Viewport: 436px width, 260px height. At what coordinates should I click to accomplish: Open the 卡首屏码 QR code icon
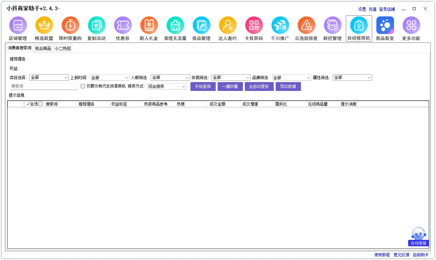tap(254, 26)
